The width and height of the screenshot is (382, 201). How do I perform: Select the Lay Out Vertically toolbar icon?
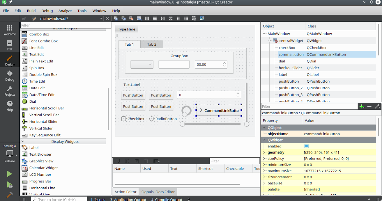click(x=155, y=18)
